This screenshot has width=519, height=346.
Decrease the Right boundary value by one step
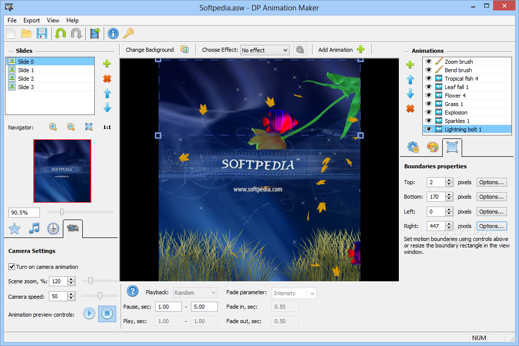(449, 228)
